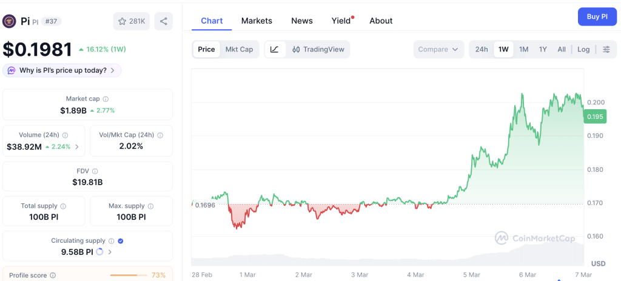Image resolution: width=621 pixels, height=281 pixels.
Task: Click the $0.1981 price value
Action: (x=37, y=50)
